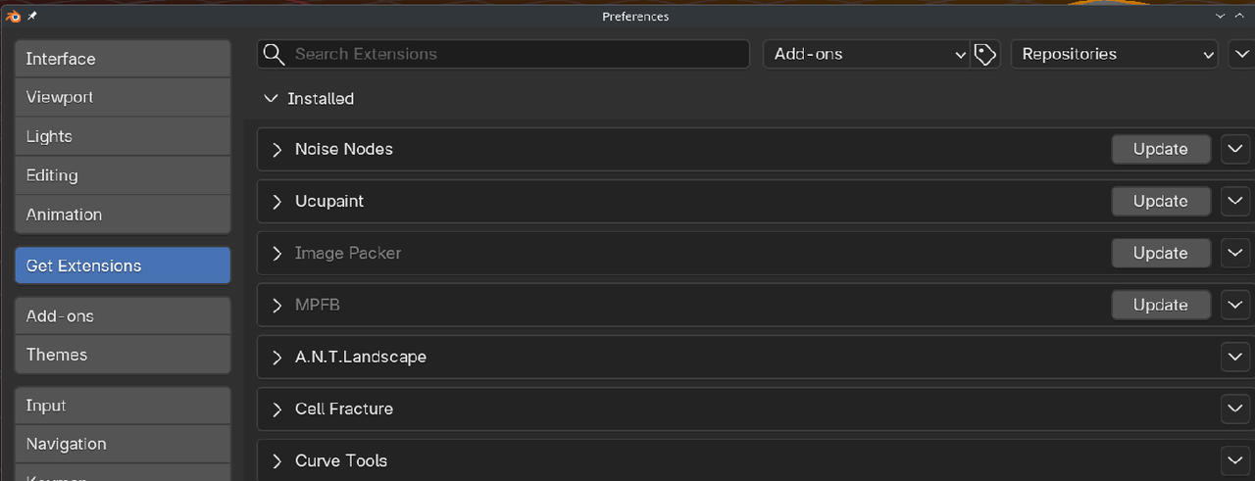1255x481 pixels.
Task: Expand the A.N.T.Landscape entry
Action: point(277,357)
